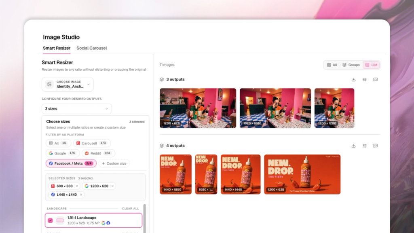The image size is (414, 233).
Task: Add a Custom size
Action: coord(114,163)
